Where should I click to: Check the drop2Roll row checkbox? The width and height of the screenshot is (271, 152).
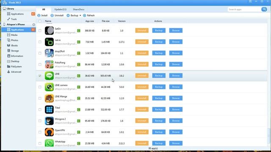(x=40, y=53)
